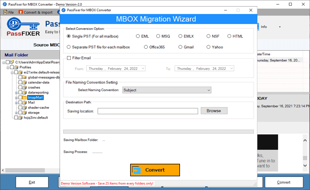This screenshot has height=190, width=310.
Task: Click the Convert & Import menu icon
Action: point(21,12)
